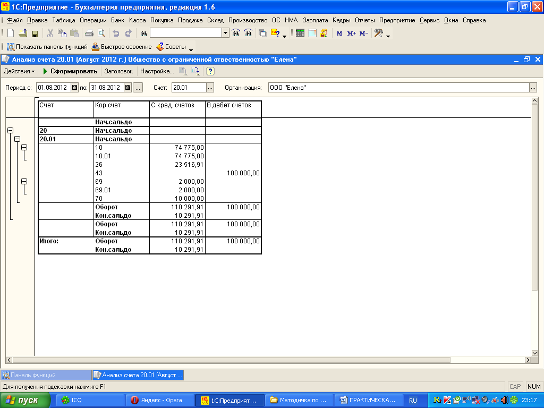The image size is (544, 408).
Task: Click the Redo arrow icon
Action: tap(128, 33)
